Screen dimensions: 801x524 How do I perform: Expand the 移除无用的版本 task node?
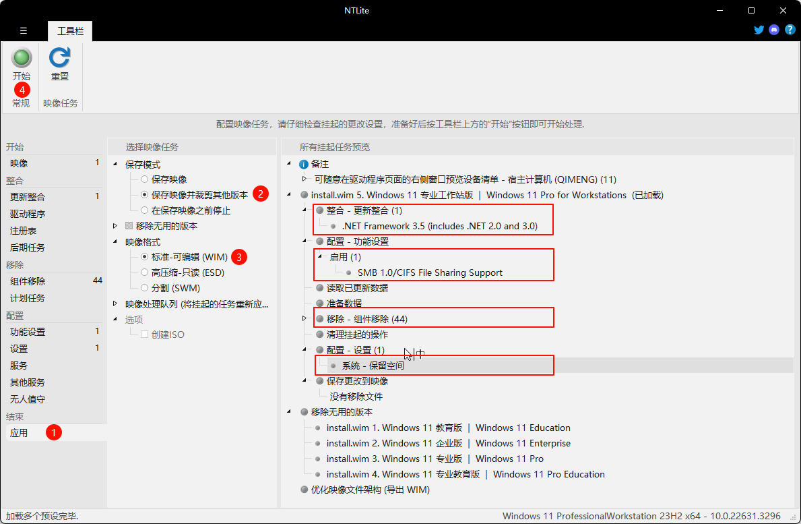pos(115,225)
